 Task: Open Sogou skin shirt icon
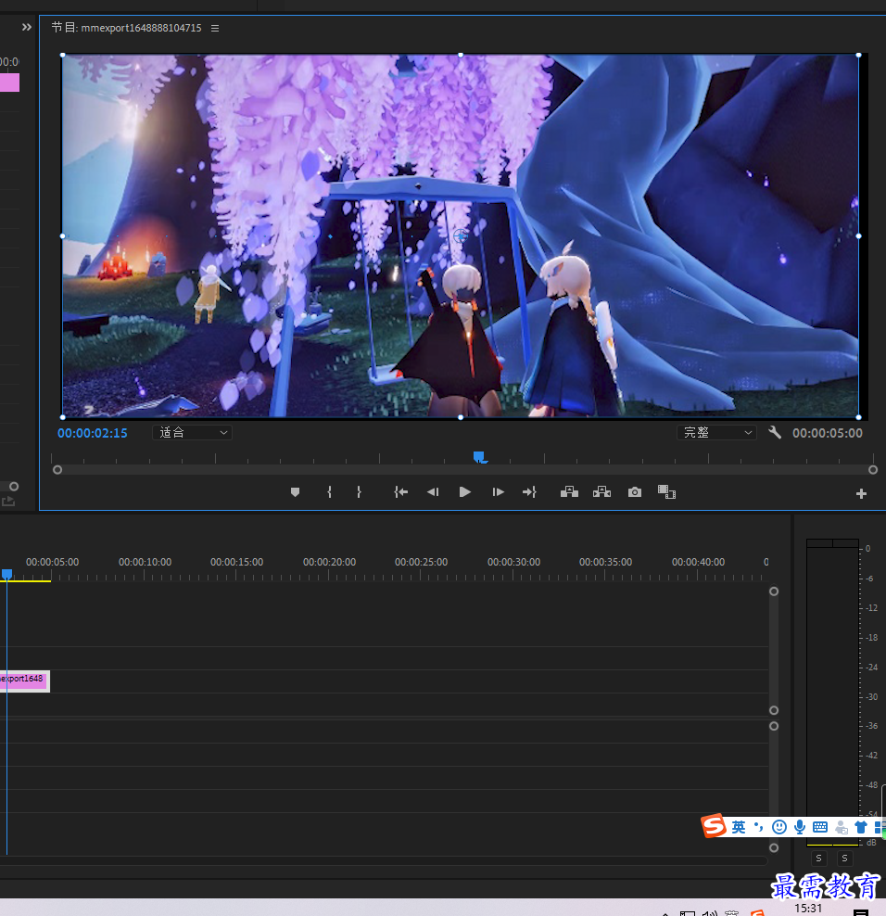click(861, 827)
